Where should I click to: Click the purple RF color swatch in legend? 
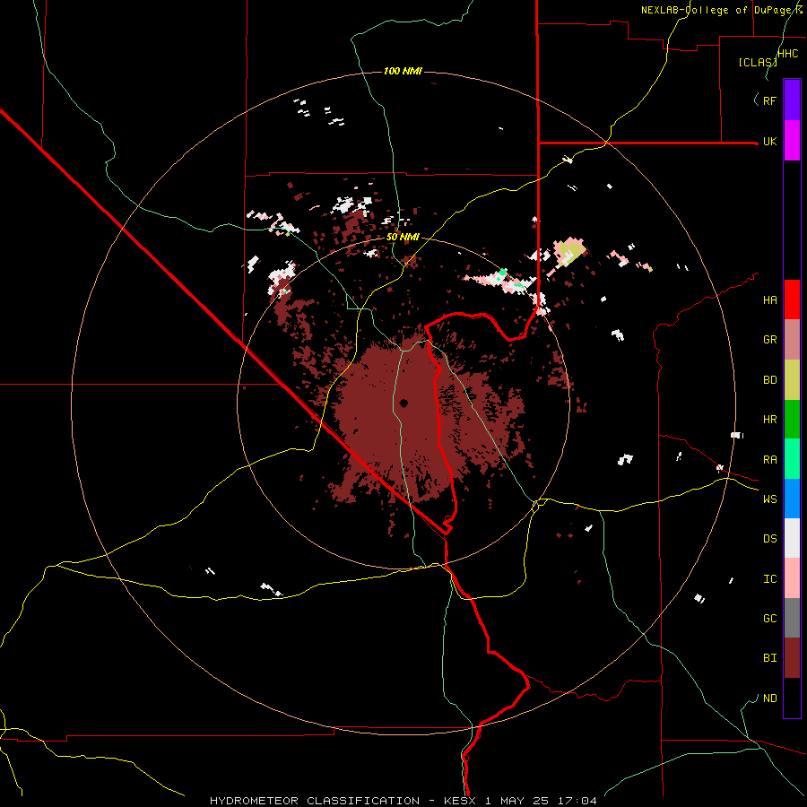pyautogui.click(x=792, y=100)
